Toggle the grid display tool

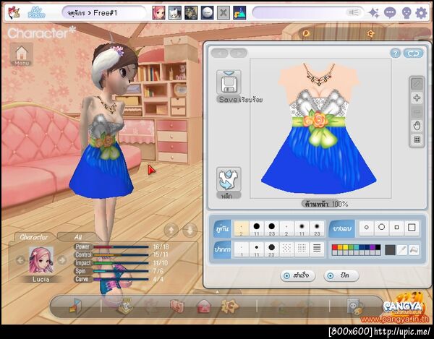coord(417,140)
